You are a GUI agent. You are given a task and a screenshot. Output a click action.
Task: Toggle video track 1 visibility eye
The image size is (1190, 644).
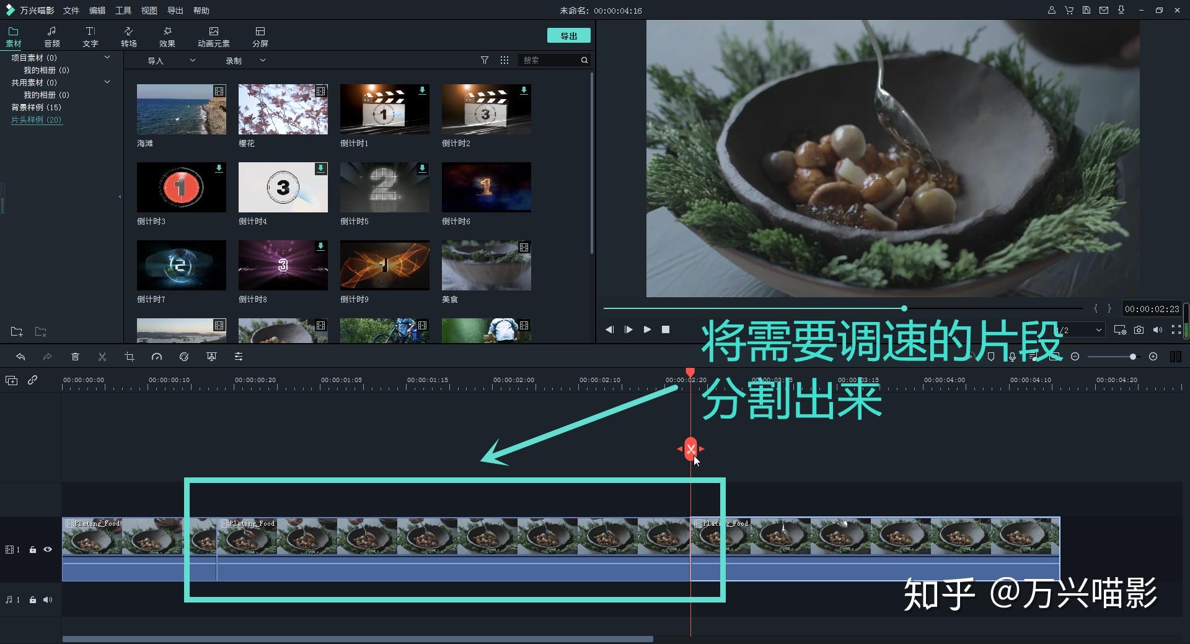48,549
